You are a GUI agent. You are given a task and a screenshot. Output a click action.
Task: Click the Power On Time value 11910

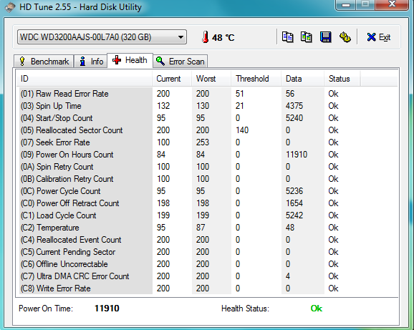click(x=107, y=309)
